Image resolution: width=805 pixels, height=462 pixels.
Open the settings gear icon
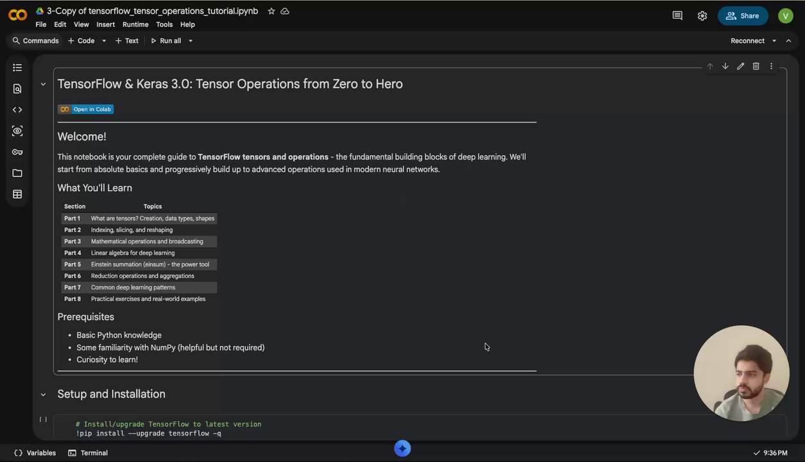tap(702, 15)
